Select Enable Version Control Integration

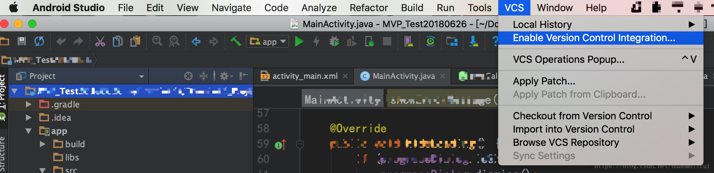tap(601, 38)
